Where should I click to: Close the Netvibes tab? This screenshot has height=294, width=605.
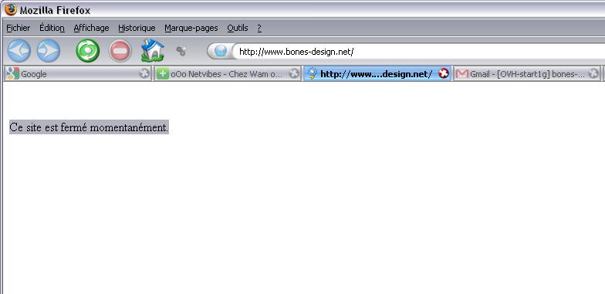coord(294,73)
